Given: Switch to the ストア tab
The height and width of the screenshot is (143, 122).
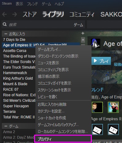Looking at the screenshot, I should (30, 14).
